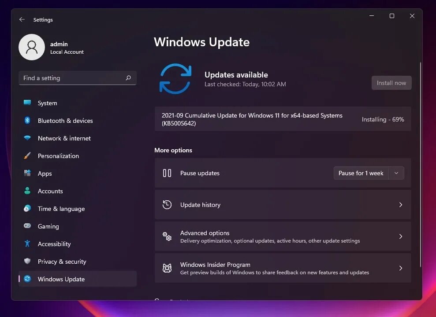Go to Privacy & security
Viewport: 436px width, 317px height.
[78, 262]
